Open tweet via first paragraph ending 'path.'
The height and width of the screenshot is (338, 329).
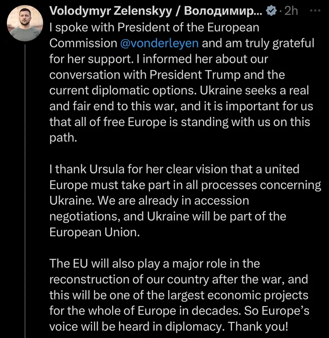(181, 82)
